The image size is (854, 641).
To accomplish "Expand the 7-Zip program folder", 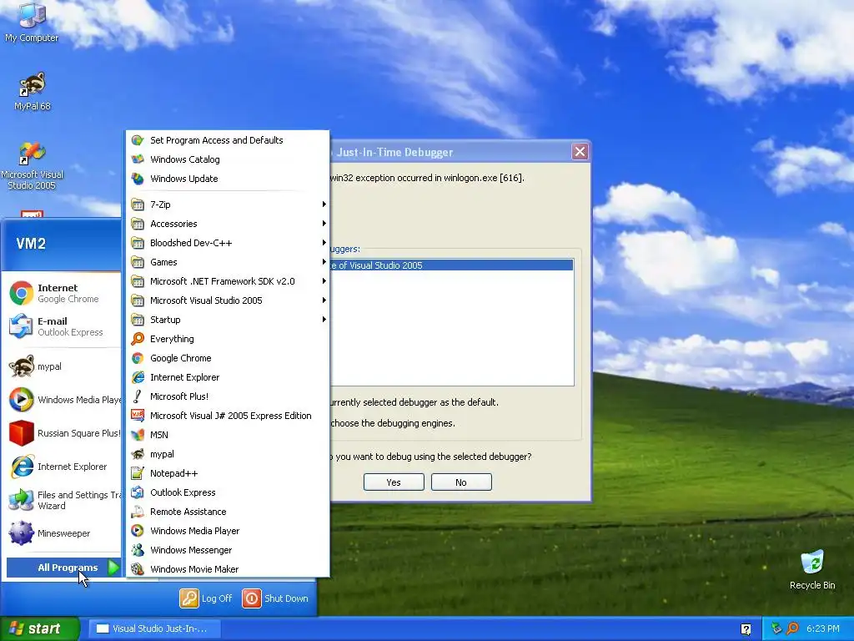I will (x=228, y=204).
